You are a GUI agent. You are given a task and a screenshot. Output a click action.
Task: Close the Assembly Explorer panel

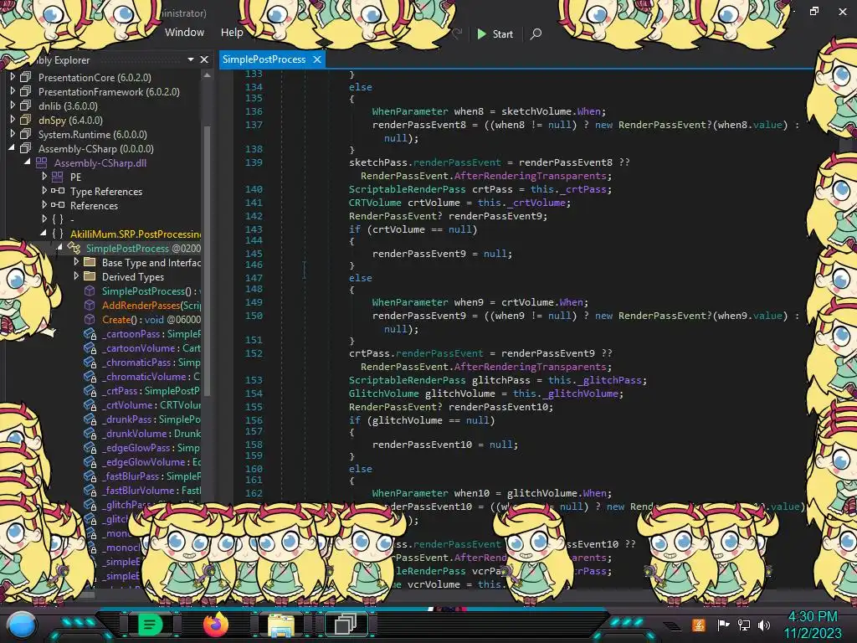coord(204,59)
